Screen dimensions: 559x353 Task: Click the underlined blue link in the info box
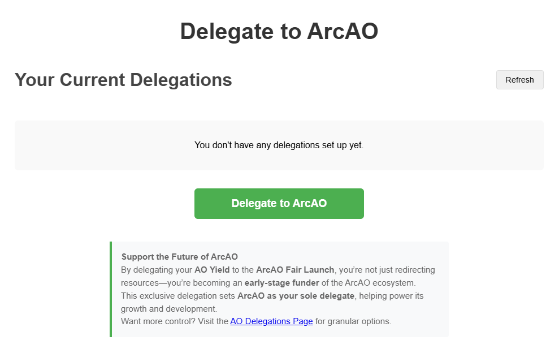[271, 321]
